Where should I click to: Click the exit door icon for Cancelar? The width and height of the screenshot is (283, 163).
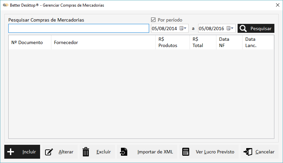248,152
